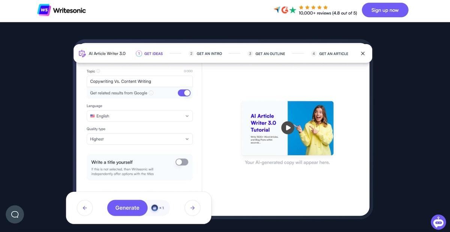Open the Quality type dropdown

[139, 139]
